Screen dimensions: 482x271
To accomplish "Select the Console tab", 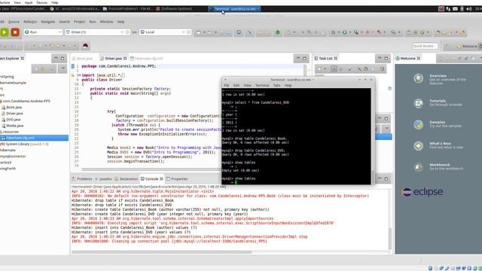I will point(151,179).
